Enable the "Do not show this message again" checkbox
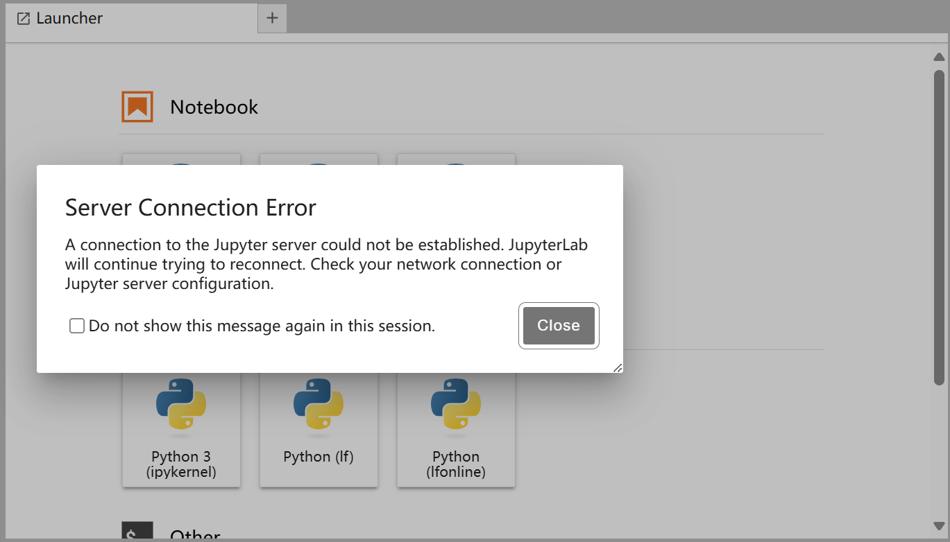This screenshot has height=542, width=950. coord(77,326)
